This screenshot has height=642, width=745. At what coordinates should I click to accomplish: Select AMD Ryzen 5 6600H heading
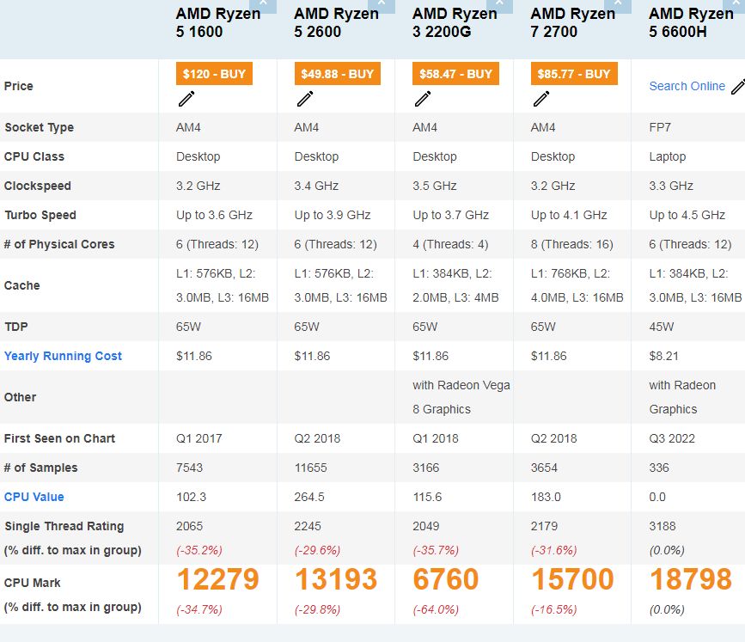(x=692, y=22)
